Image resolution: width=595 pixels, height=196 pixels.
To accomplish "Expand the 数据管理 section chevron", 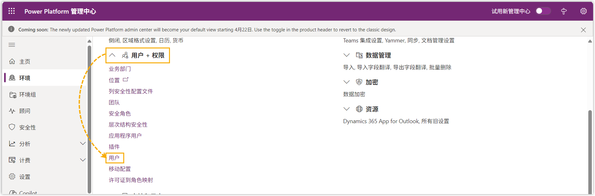I will click(347, 55).
